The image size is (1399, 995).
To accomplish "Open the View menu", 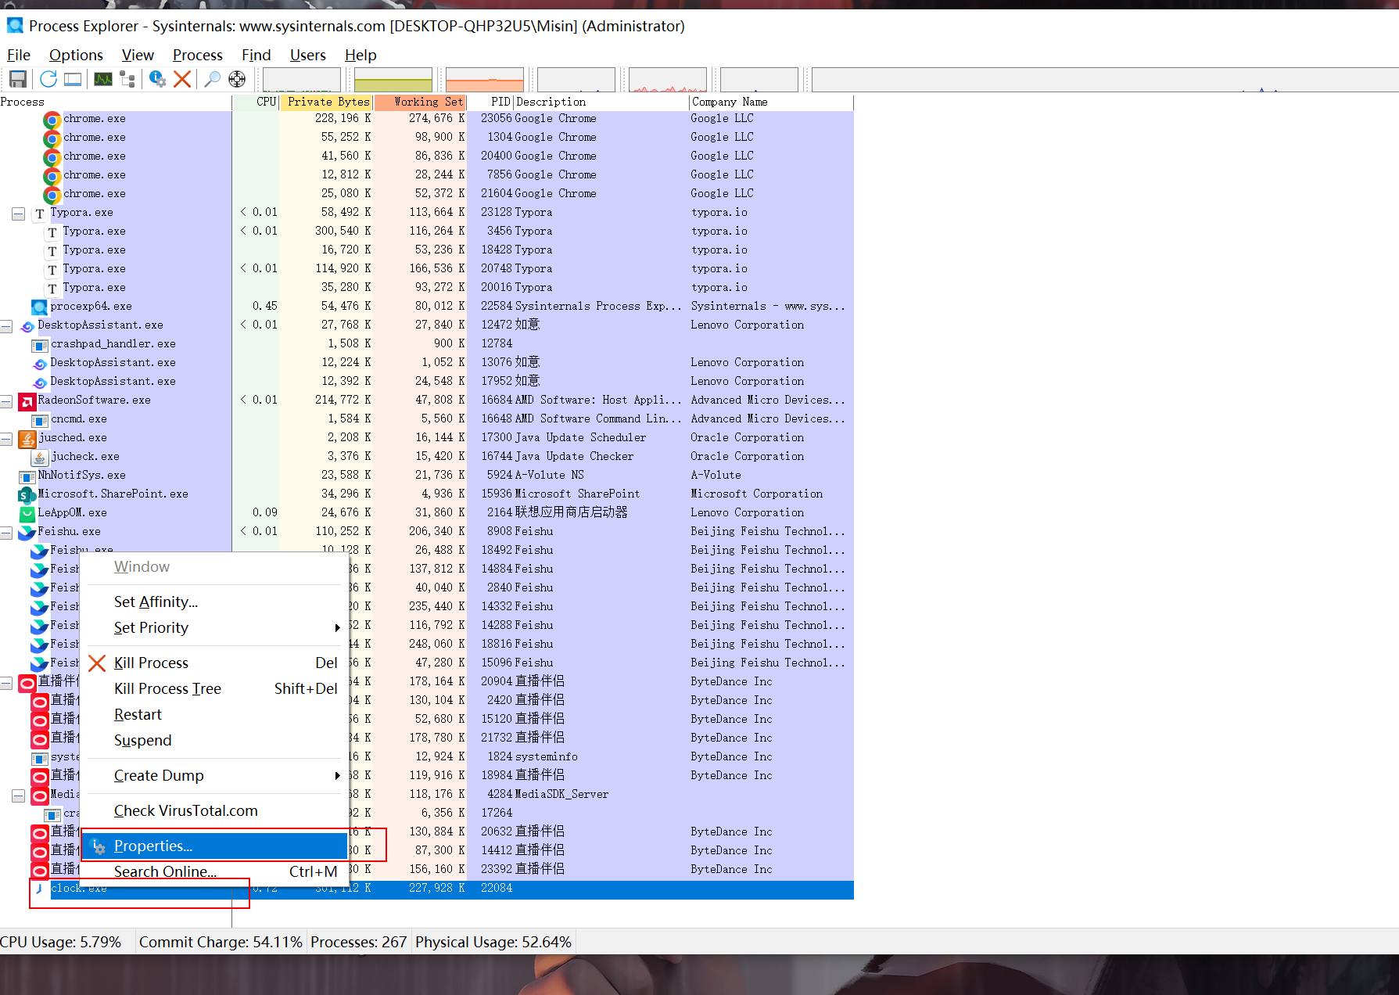I will (138, 55).
